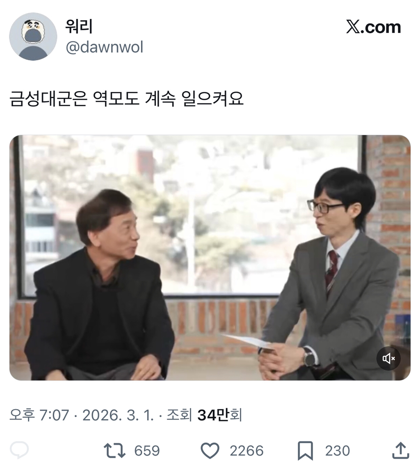Click the X.com logo

(x=373, y=27)
